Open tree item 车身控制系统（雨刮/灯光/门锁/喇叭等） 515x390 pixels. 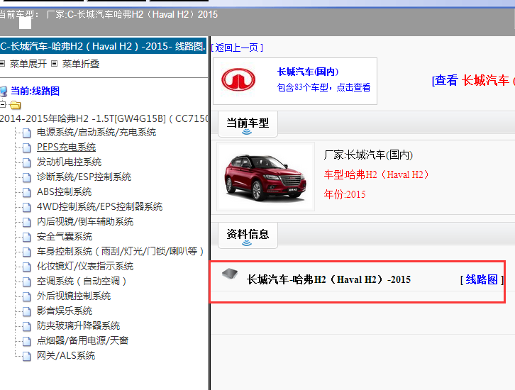tap(120, 251)
